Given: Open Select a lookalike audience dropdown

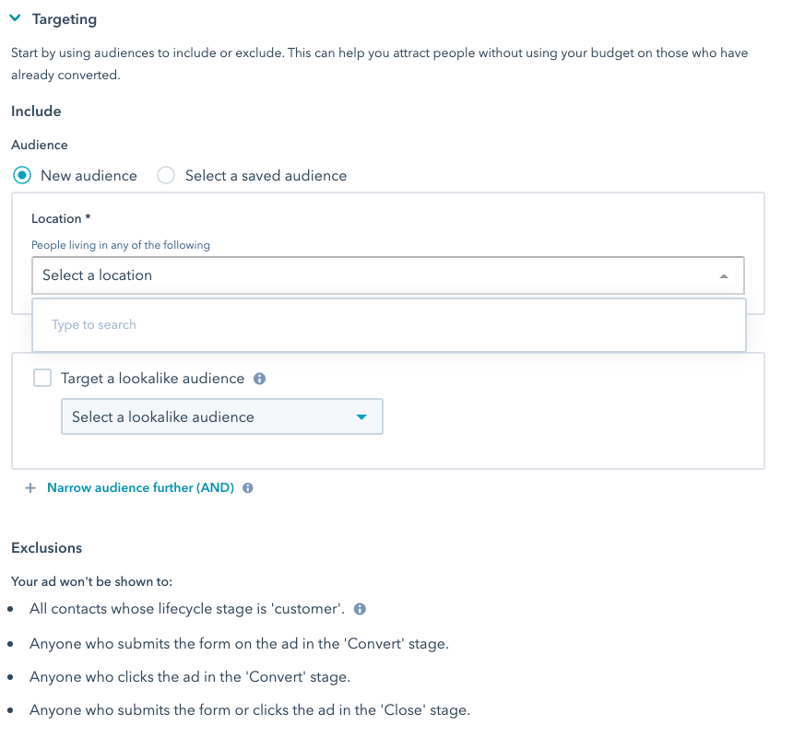Looking at the screenshot, I should tap(222, 416).
